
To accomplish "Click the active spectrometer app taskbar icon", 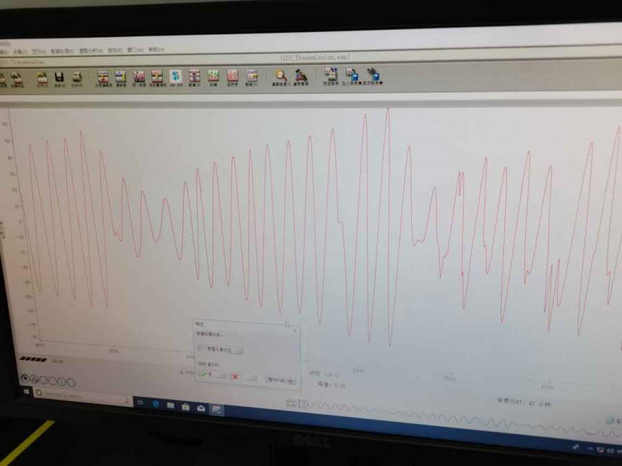I will (x=216, y=410).
